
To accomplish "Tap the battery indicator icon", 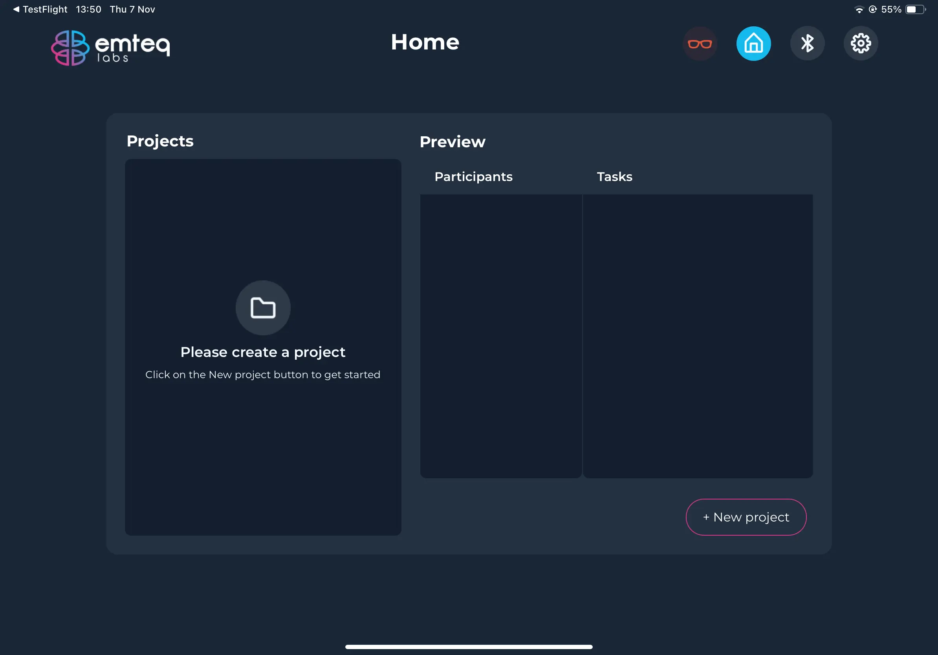I will tap(916, 9).
